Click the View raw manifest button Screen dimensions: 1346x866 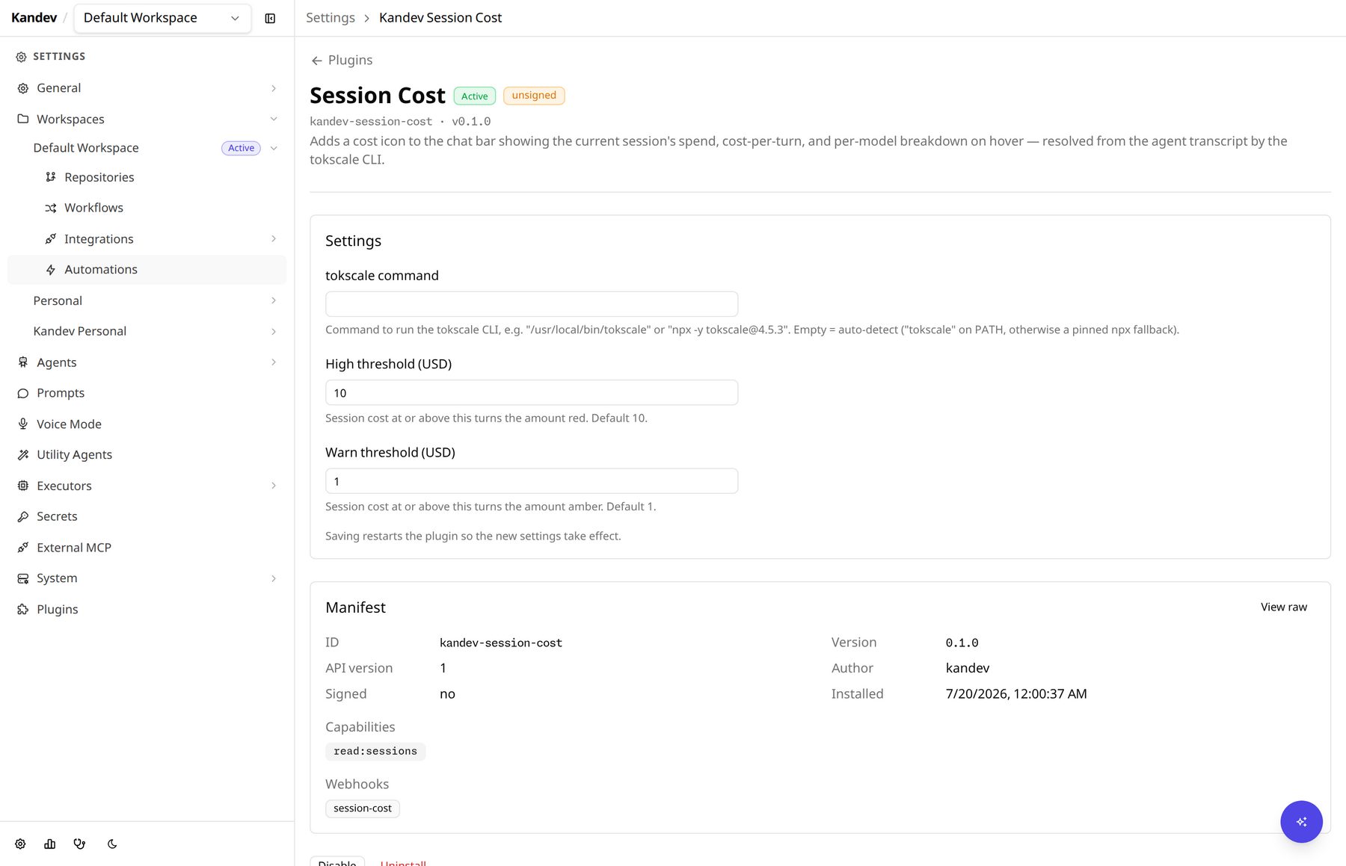coord(1283,607)
